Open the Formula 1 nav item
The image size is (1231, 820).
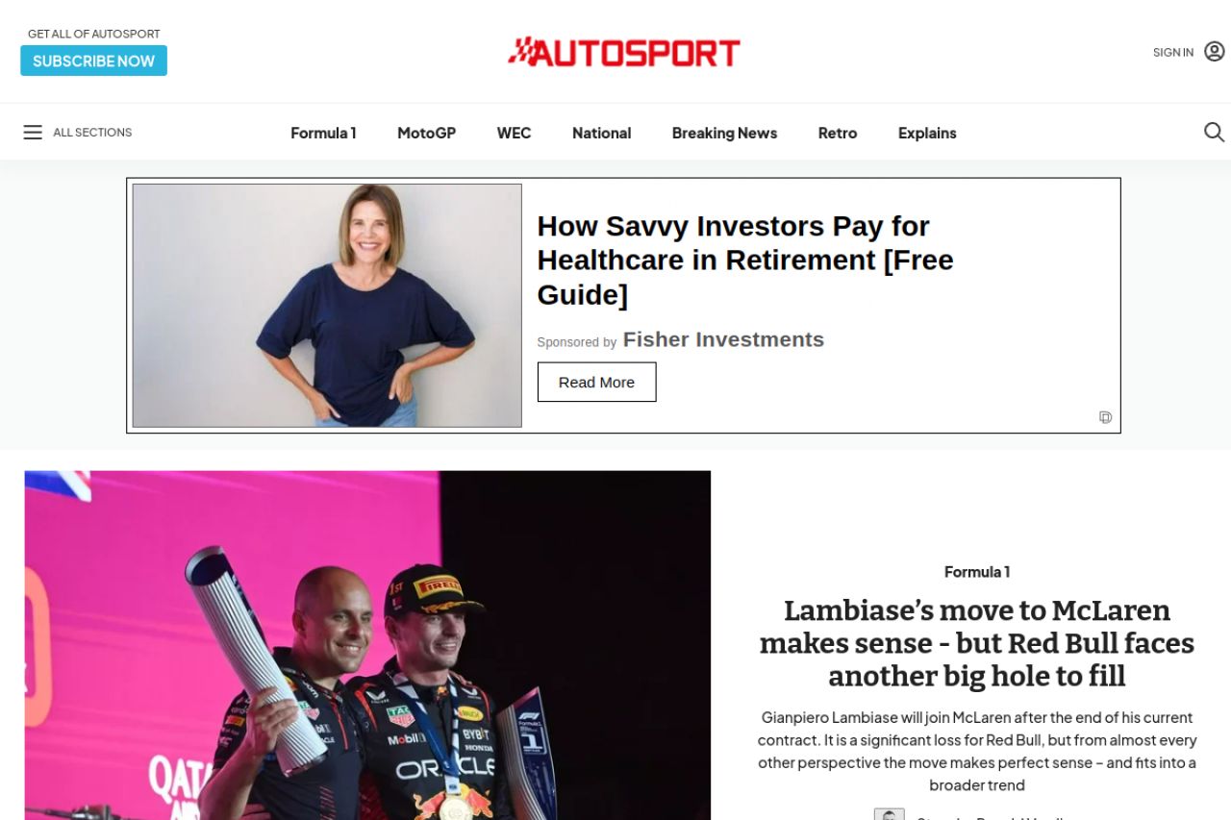coord(323,133)
